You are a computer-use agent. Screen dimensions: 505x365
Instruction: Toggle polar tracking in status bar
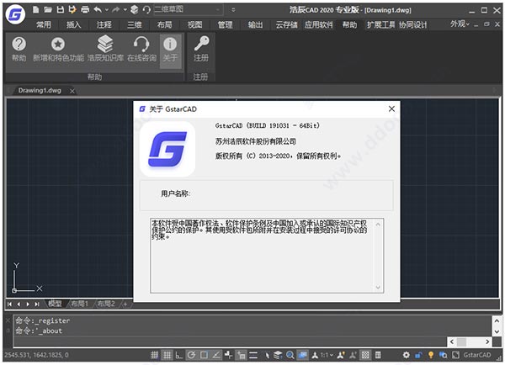(191, 355)
